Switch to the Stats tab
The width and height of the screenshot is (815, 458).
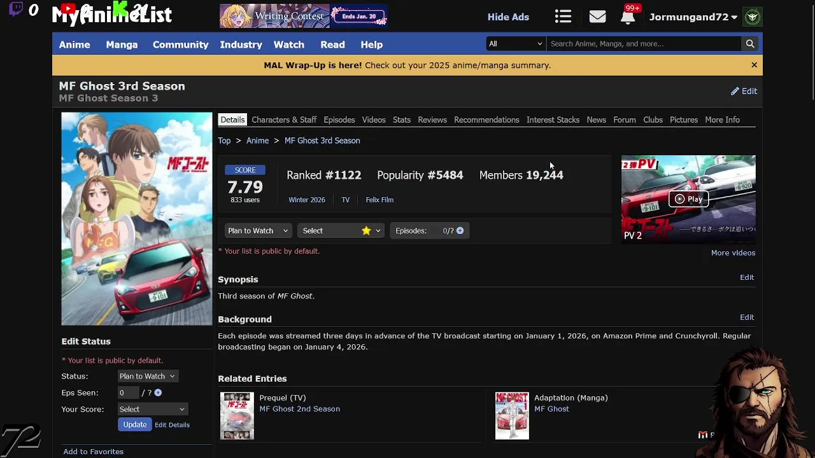click(x=402, y=120)
